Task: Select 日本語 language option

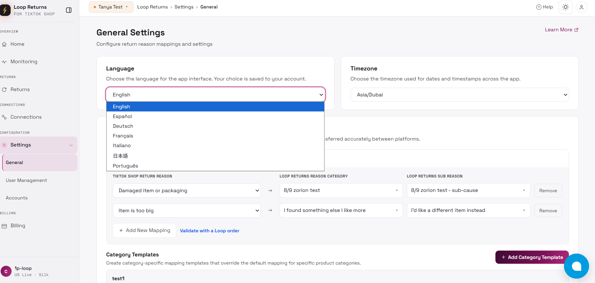Action: point(215,156)
